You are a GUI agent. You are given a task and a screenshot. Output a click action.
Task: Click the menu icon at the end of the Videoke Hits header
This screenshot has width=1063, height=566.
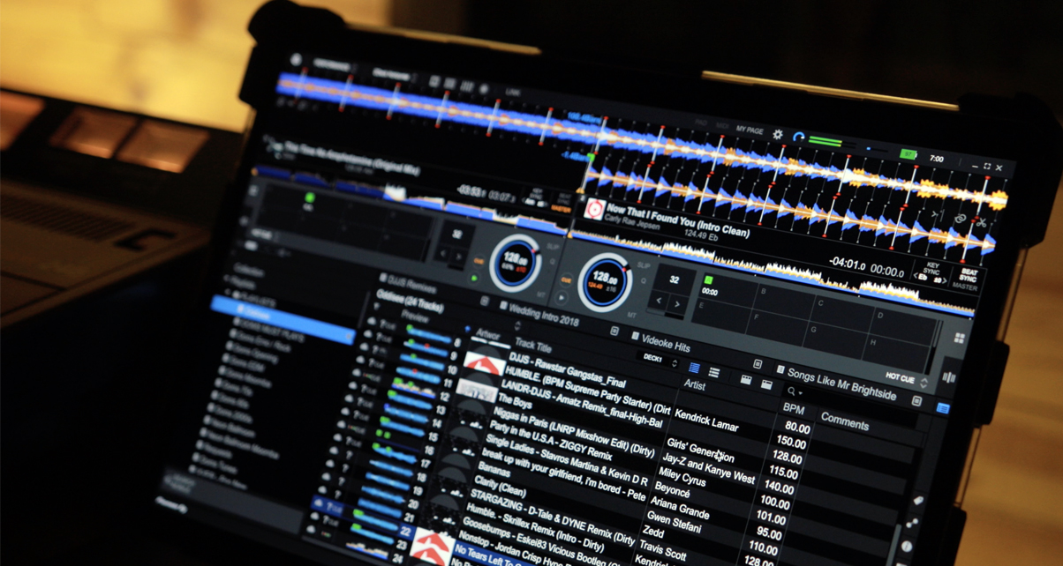click(x=757, y=363)
